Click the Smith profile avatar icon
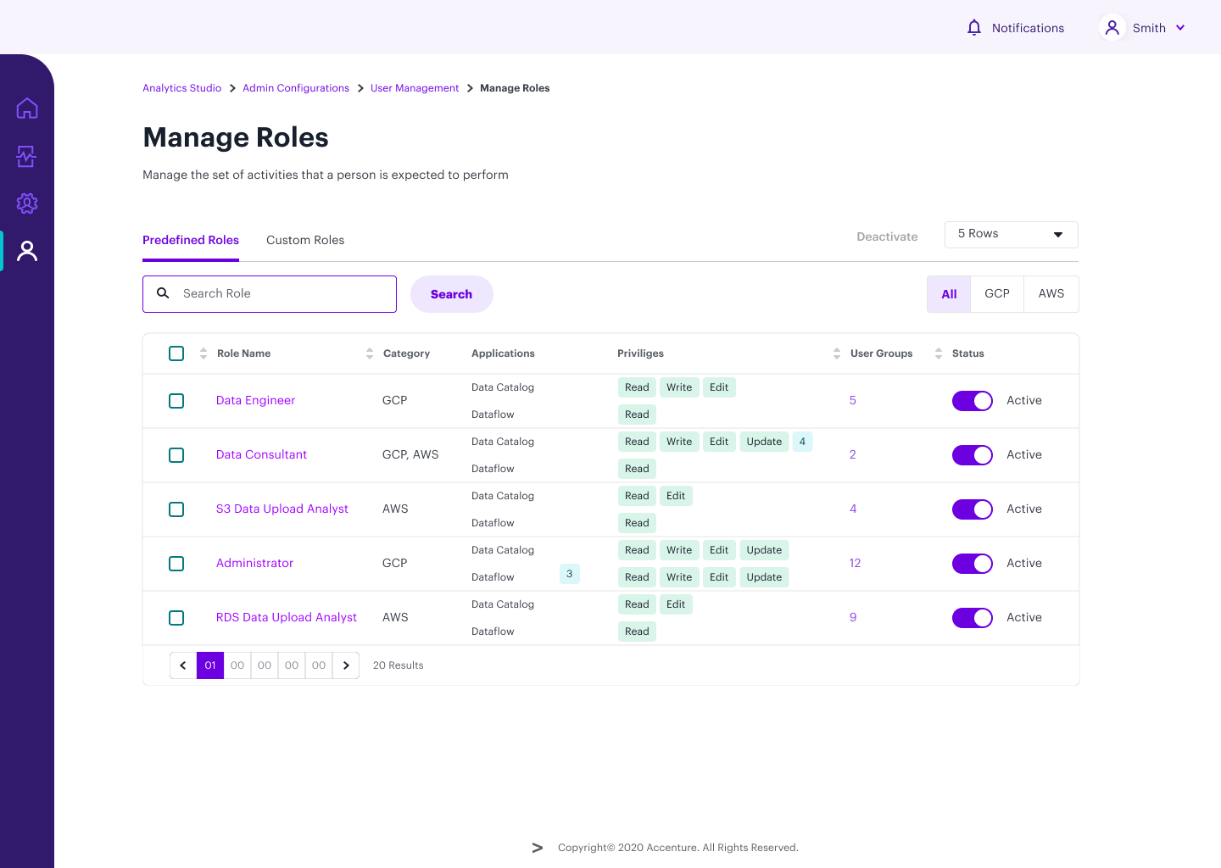Image resolution: width=1221 pixels, height=868 pixels. point(1112,28)
